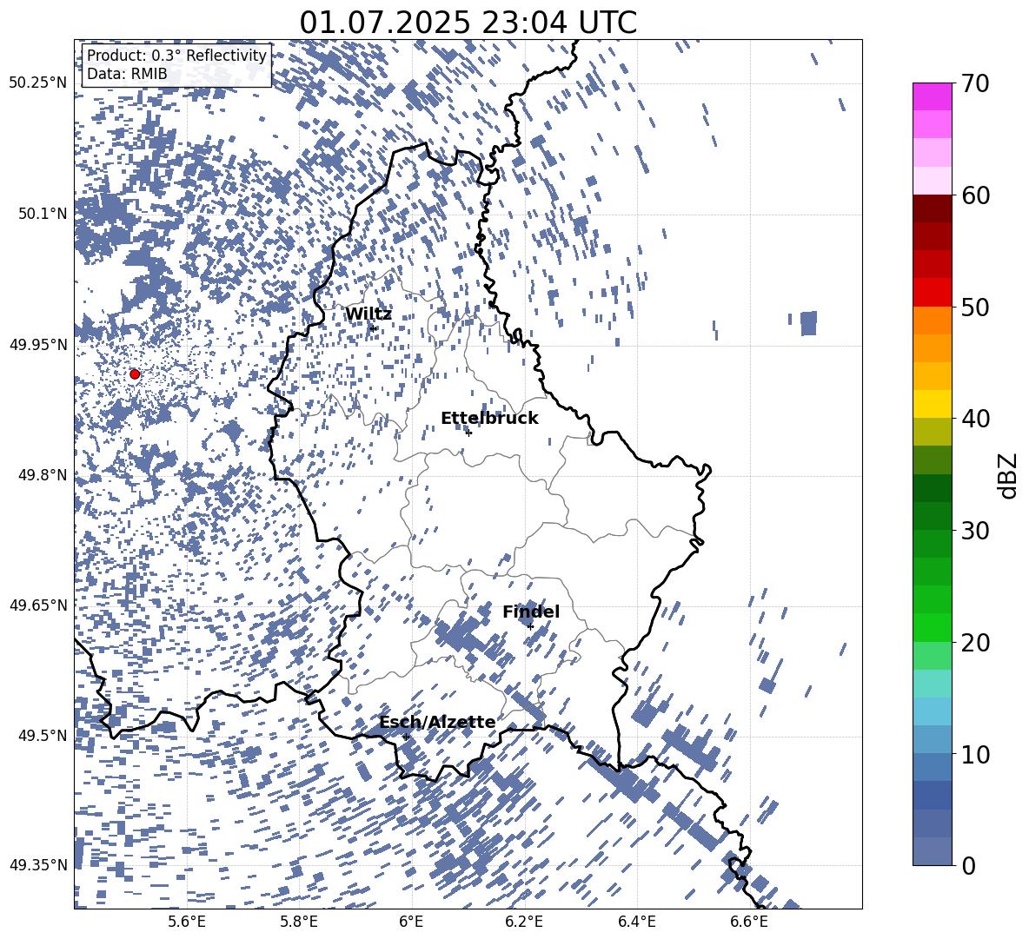Click the title '01.07.2025 23:04 UTC'
This screenshot has height=939, width=1029.
pyautogui.click(x=468, y=23)
